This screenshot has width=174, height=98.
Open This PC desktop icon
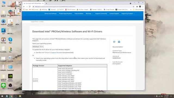pyautogui.click(x=4, y=4)
